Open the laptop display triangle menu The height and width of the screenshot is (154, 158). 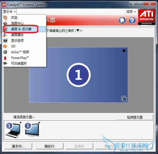20,123
